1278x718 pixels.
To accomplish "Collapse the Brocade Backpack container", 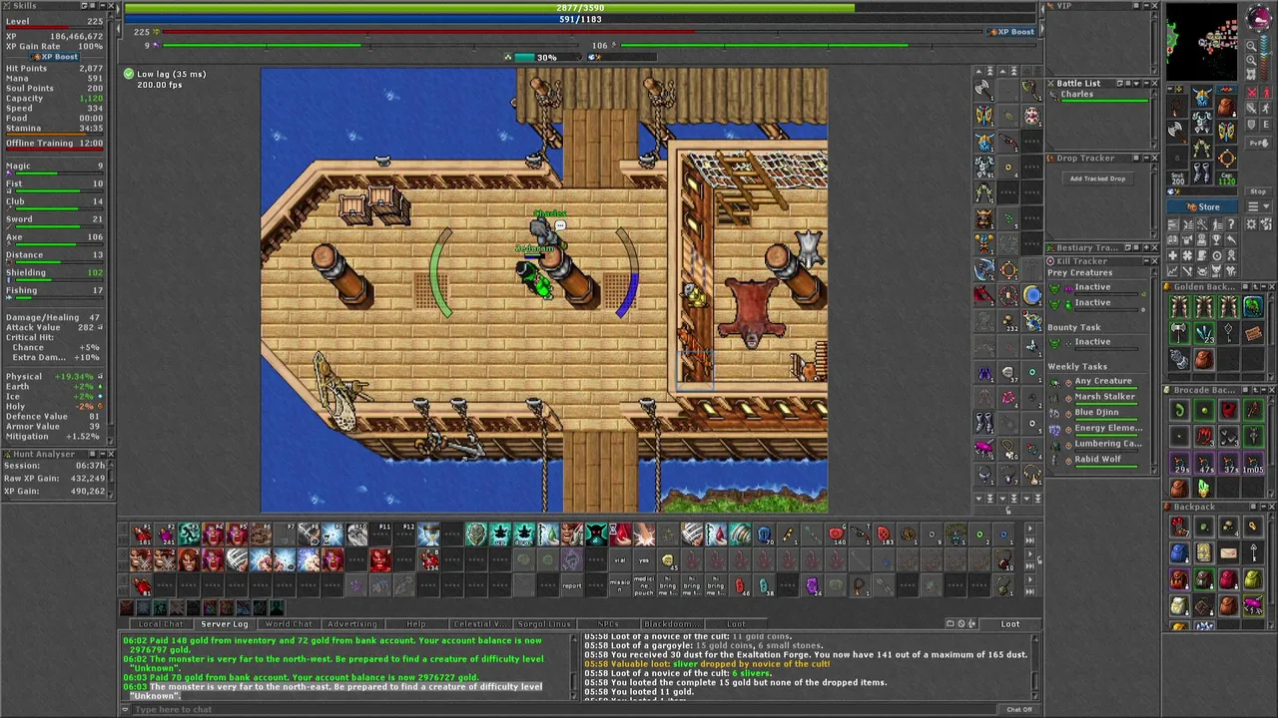I will 1264,390.
